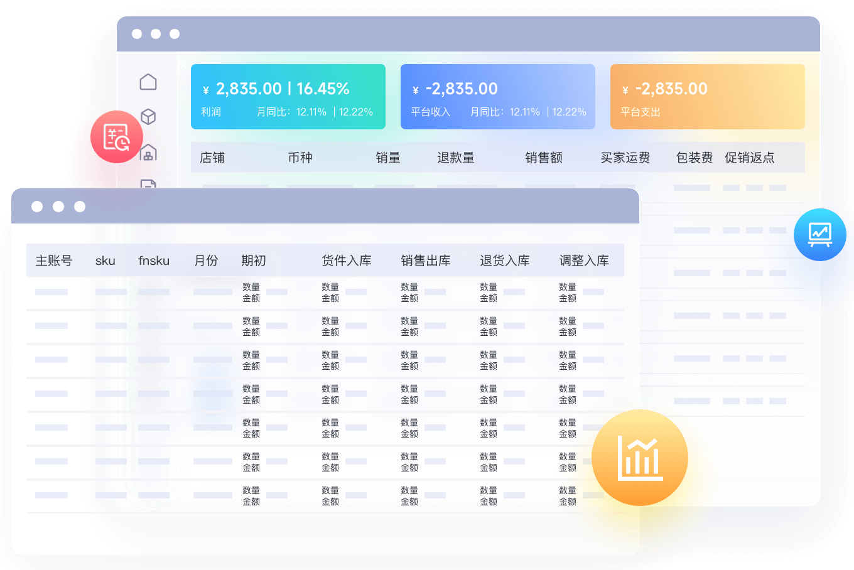This screenshot has height=570, width=854.
Task: Click the 币种 column header
Action: click(300, 158)
